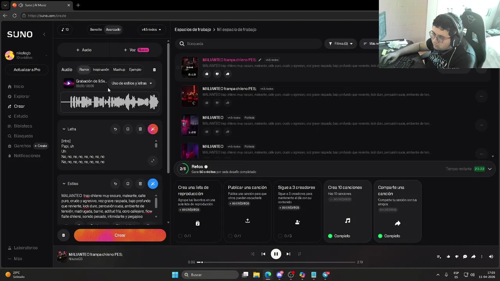Screen dimensions: 500x281
Task: Open the 2:19 song cover thumbnail
Action: point(189,67)
